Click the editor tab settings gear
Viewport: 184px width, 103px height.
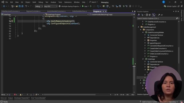point(135,11)
